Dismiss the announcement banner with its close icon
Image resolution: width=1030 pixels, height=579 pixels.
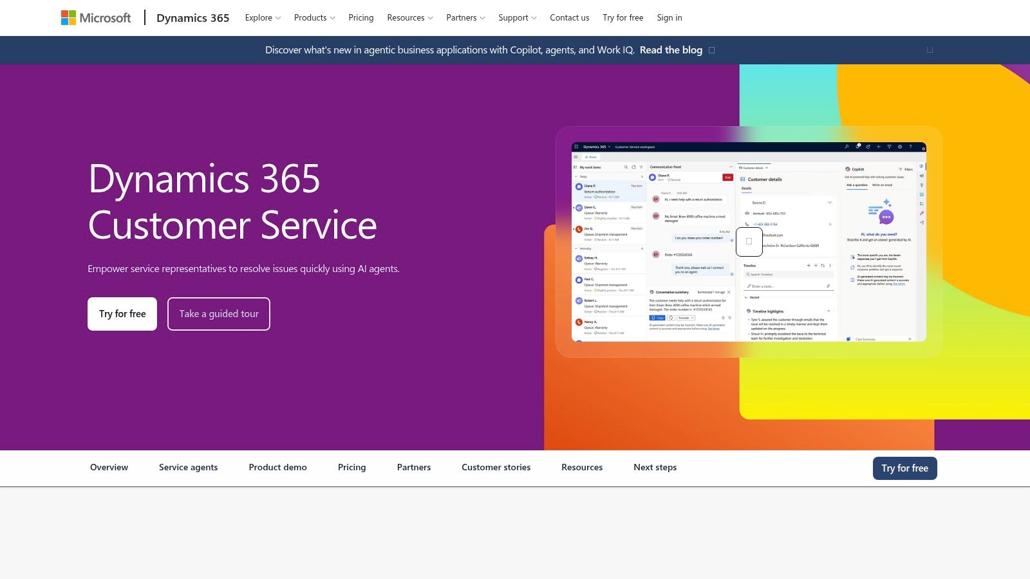pyautogui.click(x=930, y=50)
